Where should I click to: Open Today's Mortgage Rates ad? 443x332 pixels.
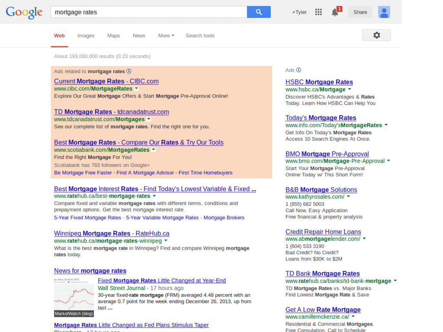[x=321, y=118]
